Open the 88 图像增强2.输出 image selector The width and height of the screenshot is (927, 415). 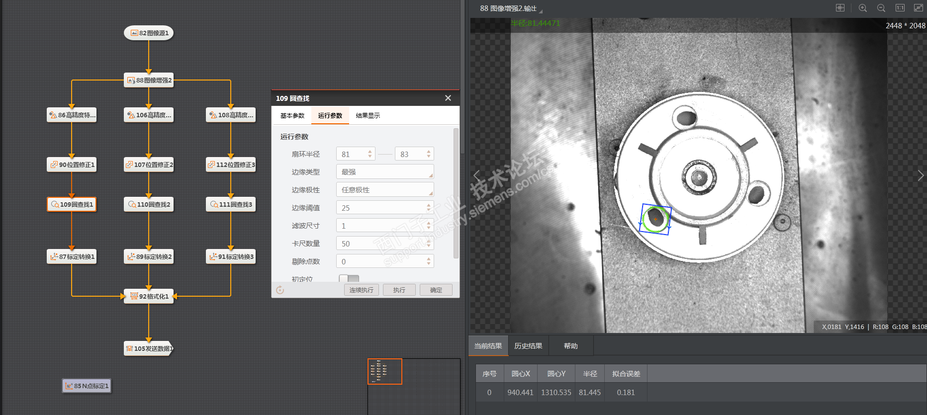511,8
